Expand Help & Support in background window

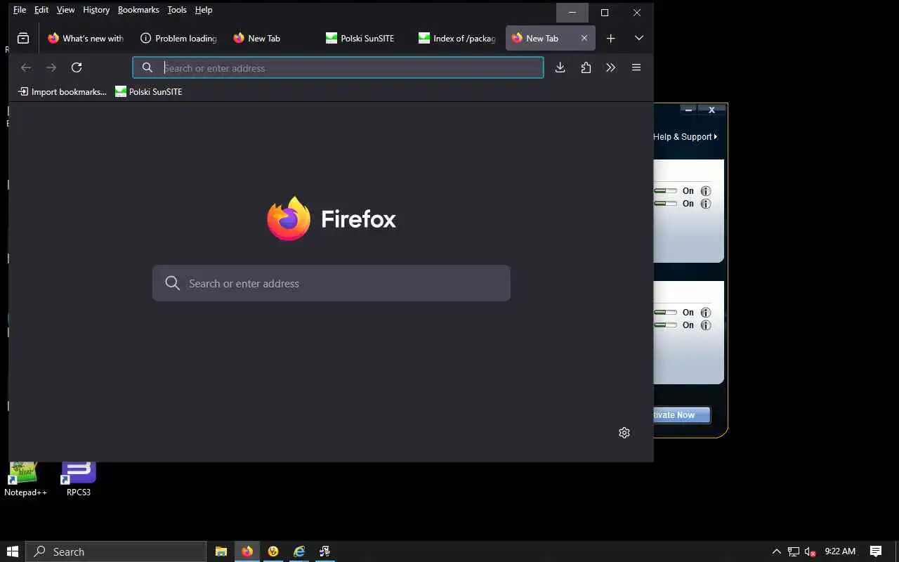pyautogui.click(x=685, y=137)
